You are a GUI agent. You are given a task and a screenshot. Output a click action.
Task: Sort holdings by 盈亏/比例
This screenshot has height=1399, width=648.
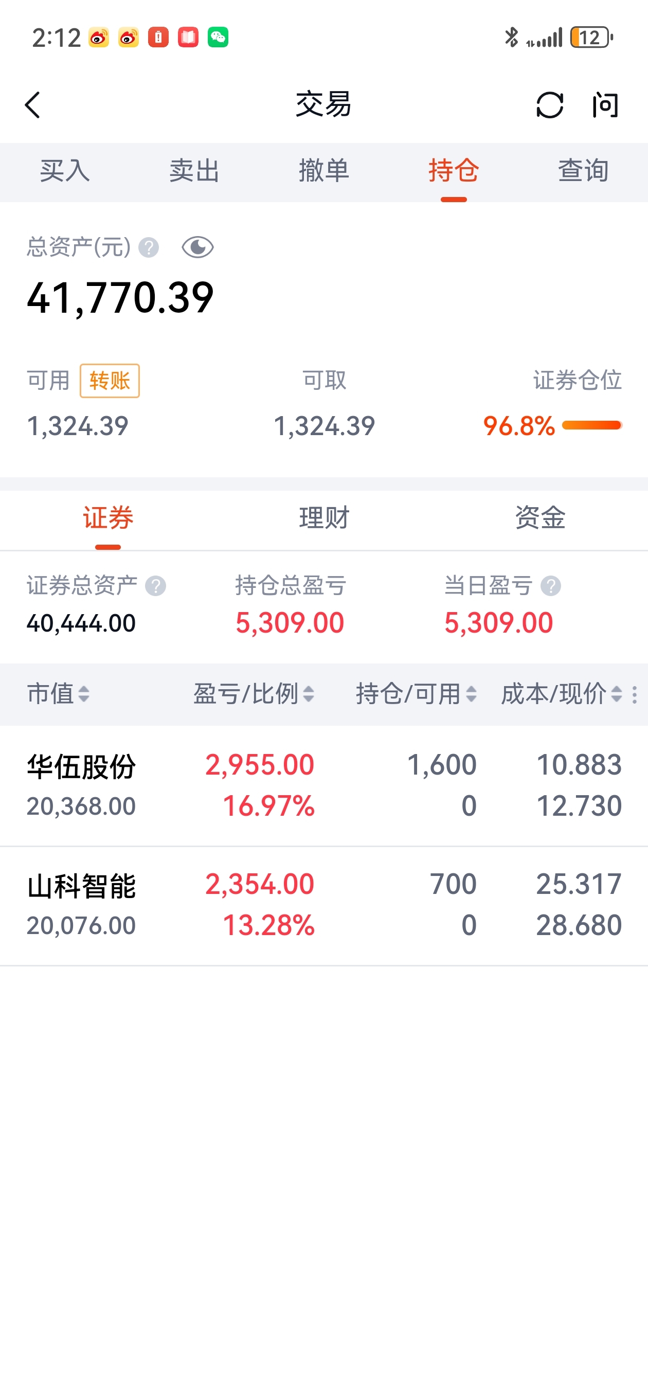click(x=254, y=694)
